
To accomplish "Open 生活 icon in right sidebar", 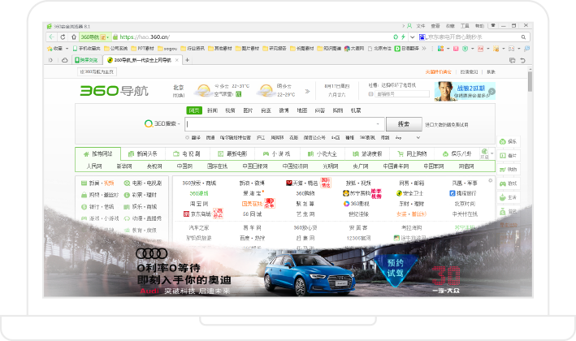I will (x=503, y=197).
